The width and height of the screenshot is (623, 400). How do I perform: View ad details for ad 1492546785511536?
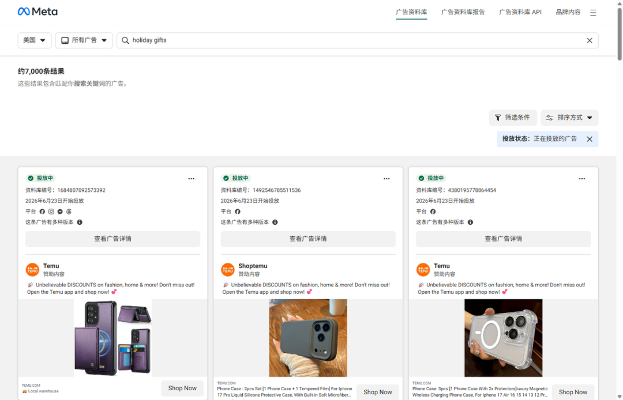pos(308,239)
